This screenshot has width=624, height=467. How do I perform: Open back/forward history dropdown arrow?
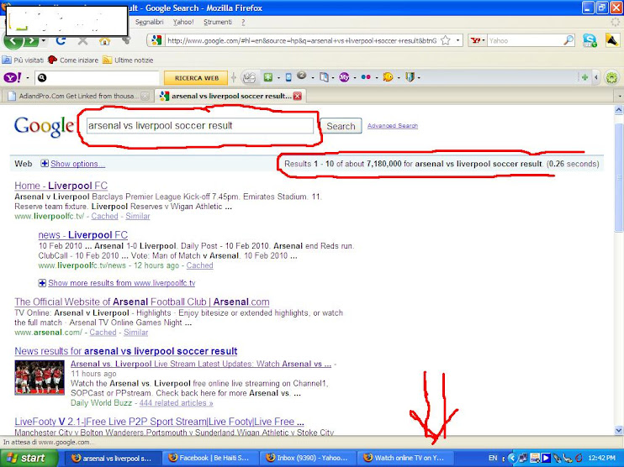pyautogui.click(x=44, y=41)
